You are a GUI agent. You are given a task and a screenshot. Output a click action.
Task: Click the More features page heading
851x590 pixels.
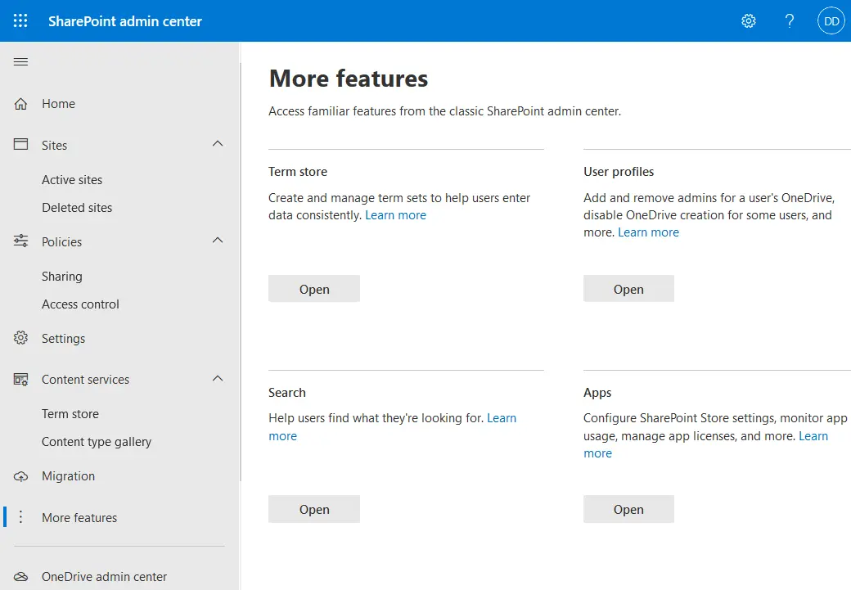(349, 79)
